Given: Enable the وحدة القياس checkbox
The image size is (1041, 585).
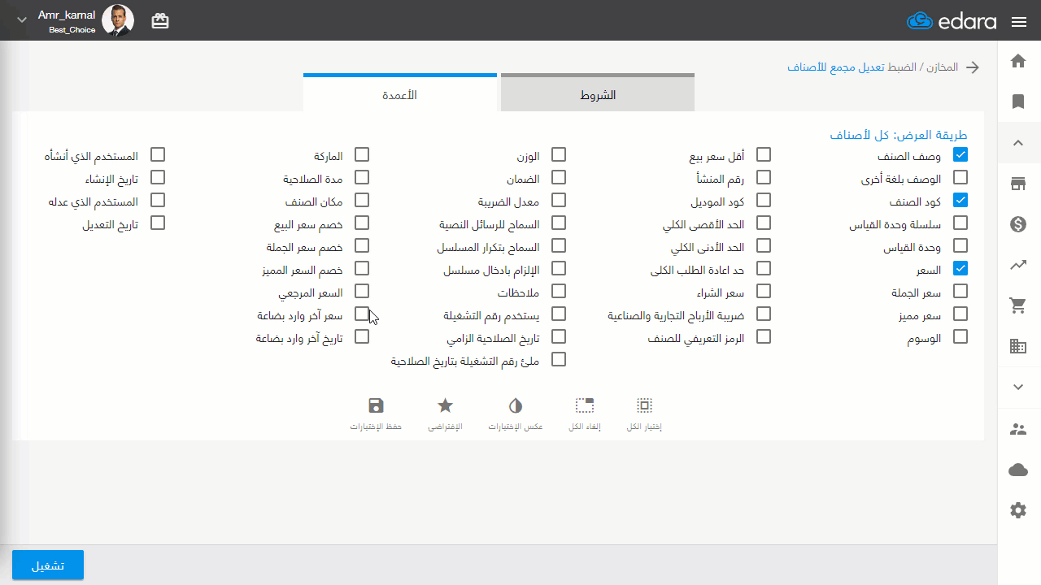Looking at the screenshot, I should click(x=960, y=245).
